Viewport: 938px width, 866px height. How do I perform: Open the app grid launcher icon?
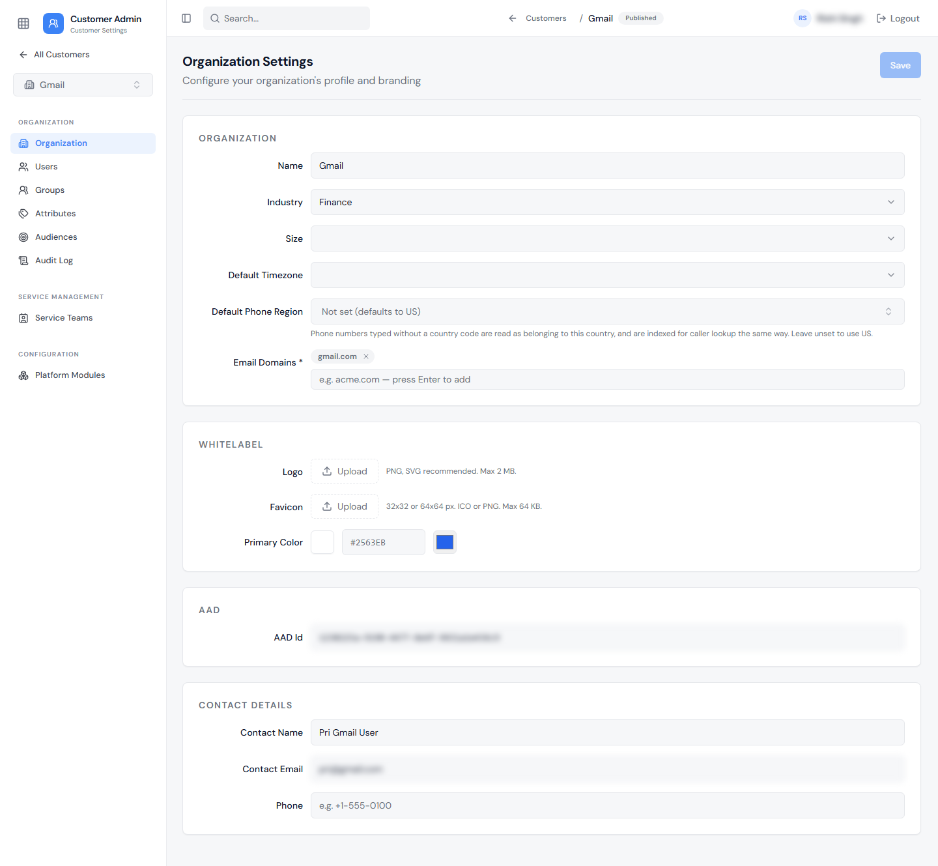point(23,23)
